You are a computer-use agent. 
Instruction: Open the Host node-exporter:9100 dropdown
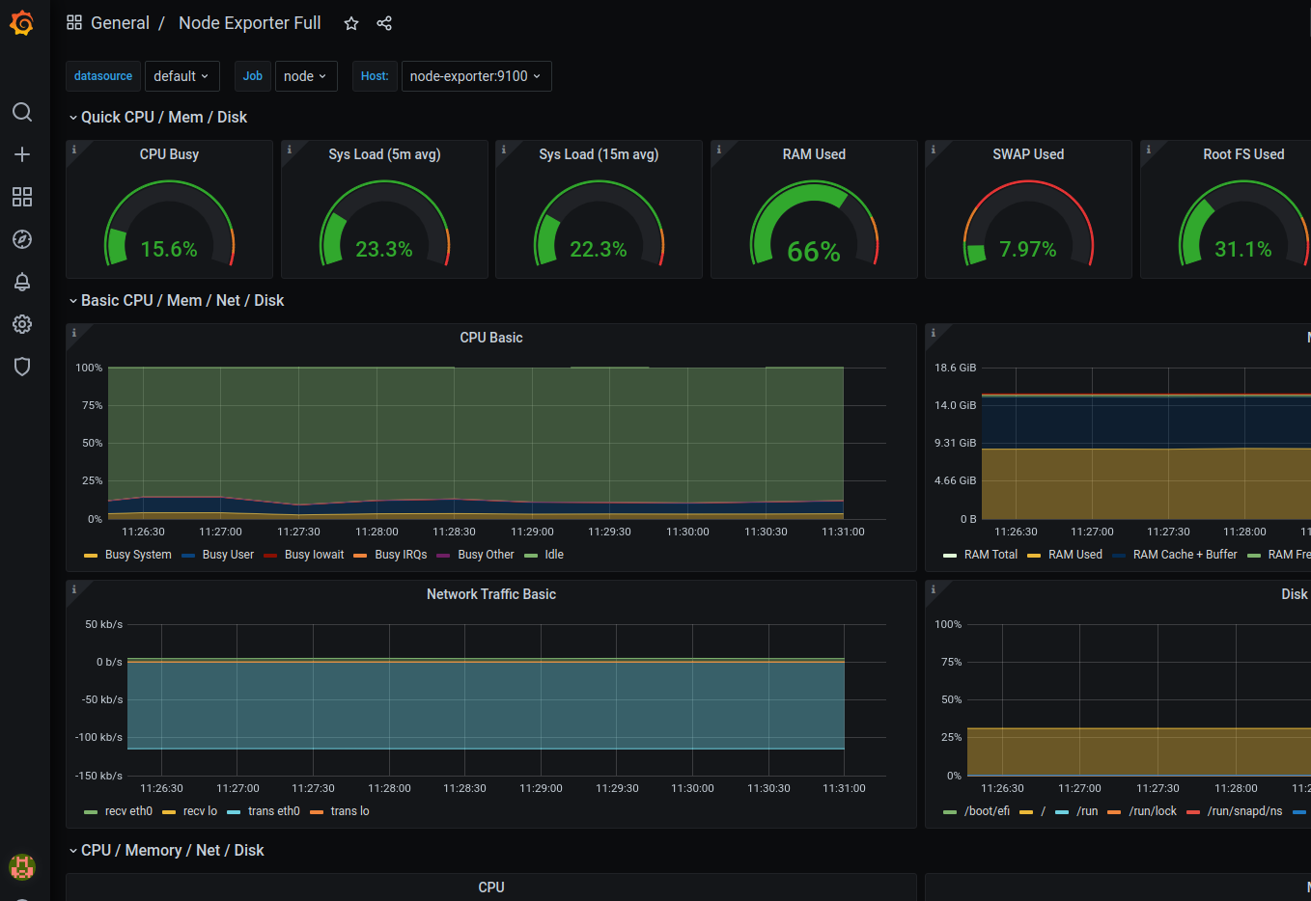click(476, 76)
